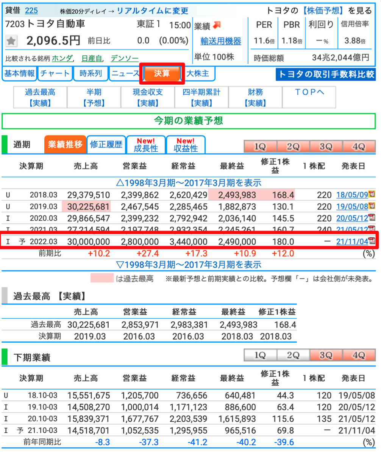The width and height of the screenshot is (381, 452).
Task: Jump to 過去最高【実績】 section
Action: pyautogui.click(x=40, y=97)
